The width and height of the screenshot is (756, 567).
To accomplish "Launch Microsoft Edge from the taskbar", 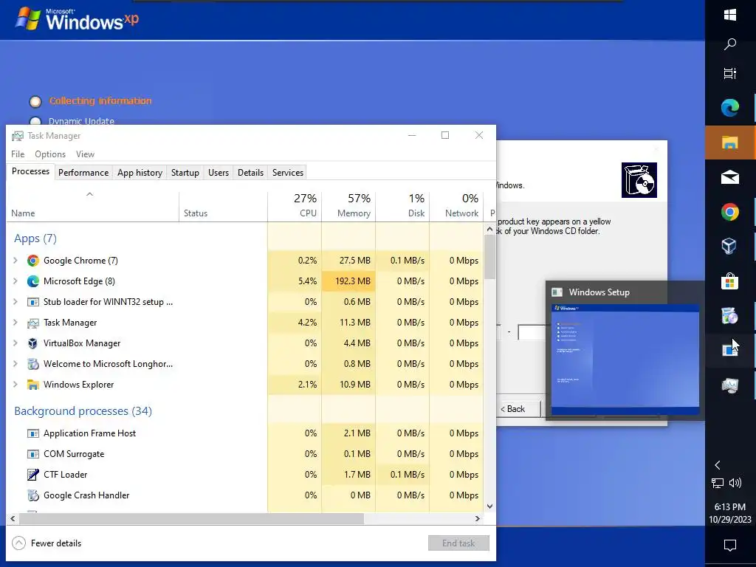I will coord(730,108).
